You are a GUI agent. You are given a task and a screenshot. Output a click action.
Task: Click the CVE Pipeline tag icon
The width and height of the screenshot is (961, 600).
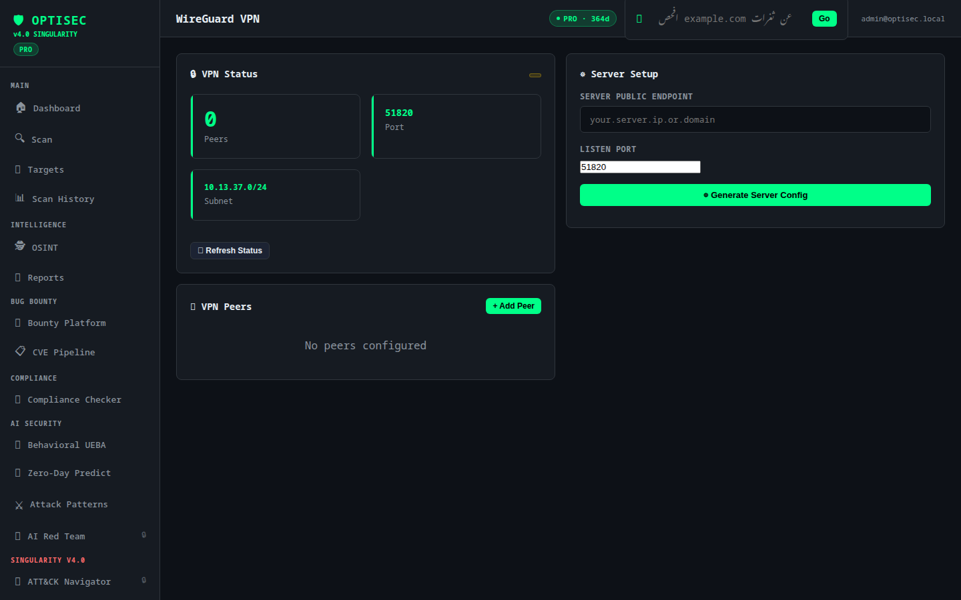coord(21,351)
